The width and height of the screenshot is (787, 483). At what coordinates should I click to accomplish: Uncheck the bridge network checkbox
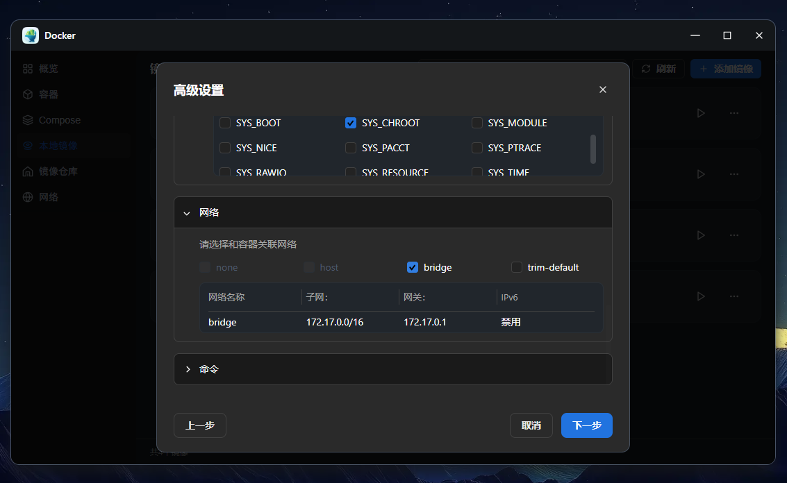(x=413, y=267)
